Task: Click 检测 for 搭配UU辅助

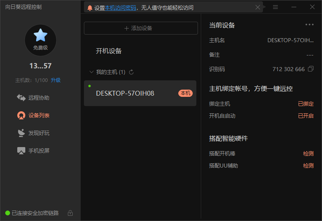Action: [x=308, y=166]
